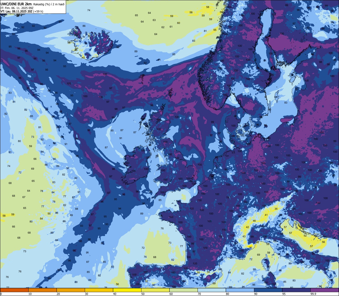Click the humidity value 54 in the Atlantic
Screen dimensions: 339x296
(41, 218)
